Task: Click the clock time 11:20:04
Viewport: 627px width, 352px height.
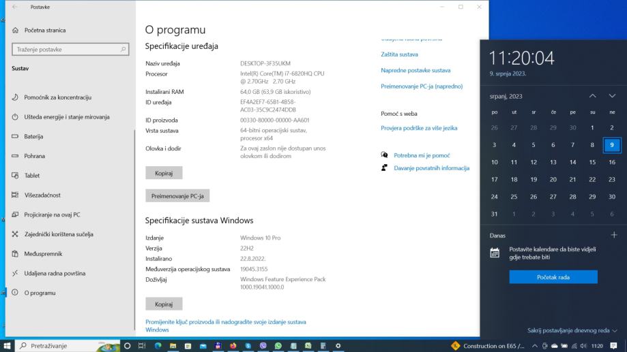Action: (x=522, y=59)
